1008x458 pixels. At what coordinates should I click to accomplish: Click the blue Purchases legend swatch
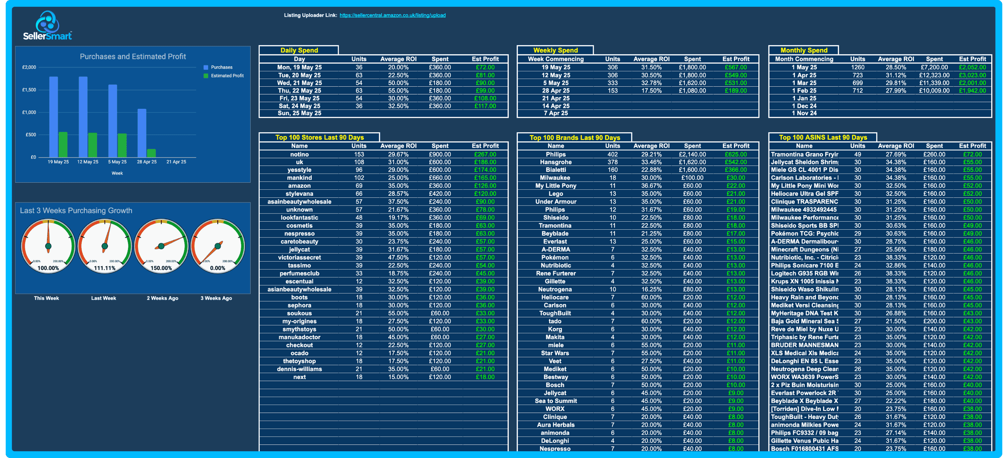[x=206, y=67]
